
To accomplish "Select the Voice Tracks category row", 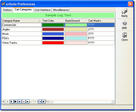I will (x=58, y=43).
